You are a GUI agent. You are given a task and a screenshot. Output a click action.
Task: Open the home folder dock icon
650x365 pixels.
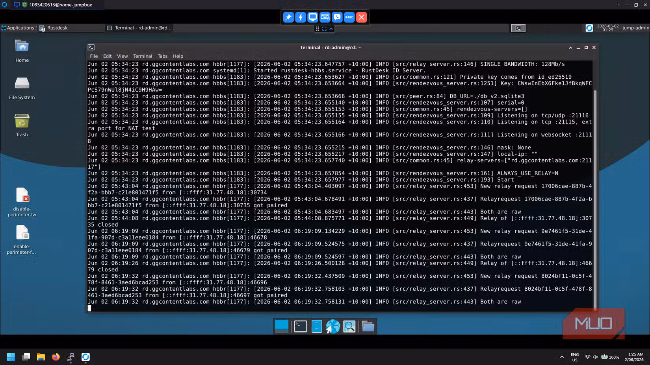(368, 326)
